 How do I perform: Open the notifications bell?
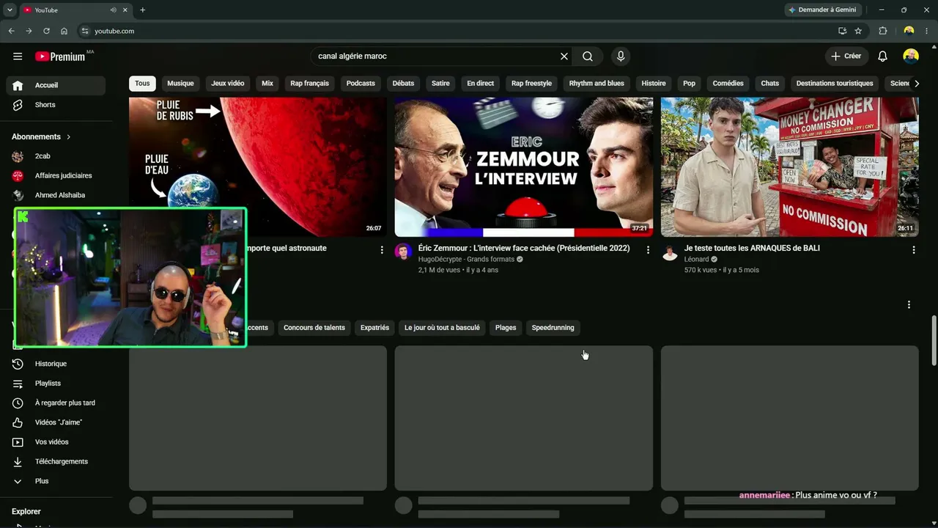pyautogui.click(x=883, y=56)
